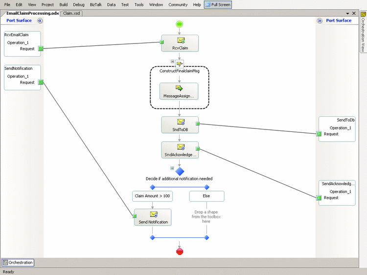Viewport: 367px width, 275px height.
Task: Click green connector handle on RcvClaim
Action: pyautogui.click(x=161, y=42)
